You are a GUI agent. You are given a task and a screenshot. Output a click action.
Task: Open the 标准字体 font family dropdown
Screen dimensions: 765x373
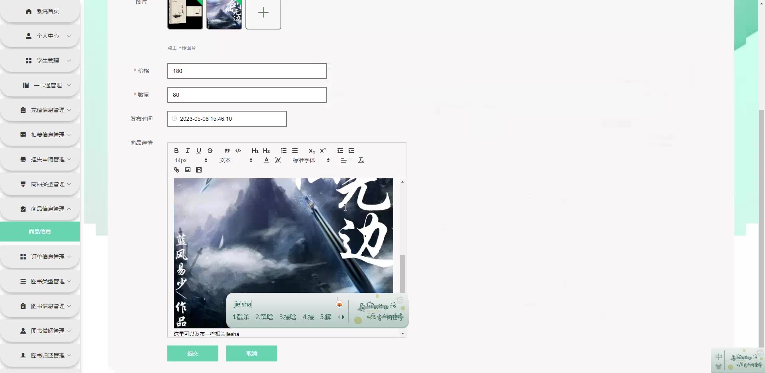[311, 160]
